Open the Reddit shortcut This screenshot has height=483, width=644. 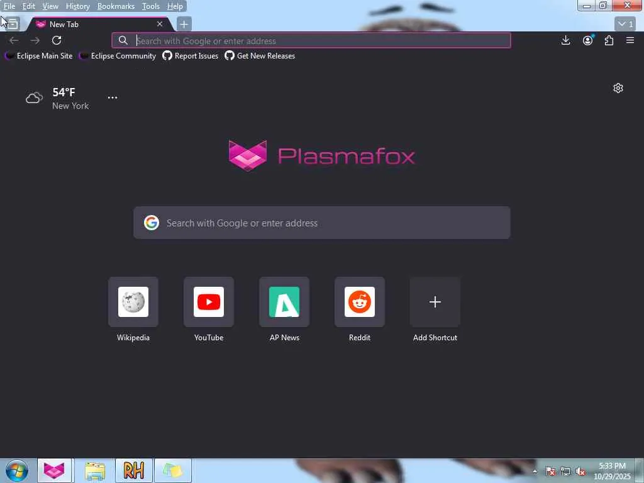point(360,309)
